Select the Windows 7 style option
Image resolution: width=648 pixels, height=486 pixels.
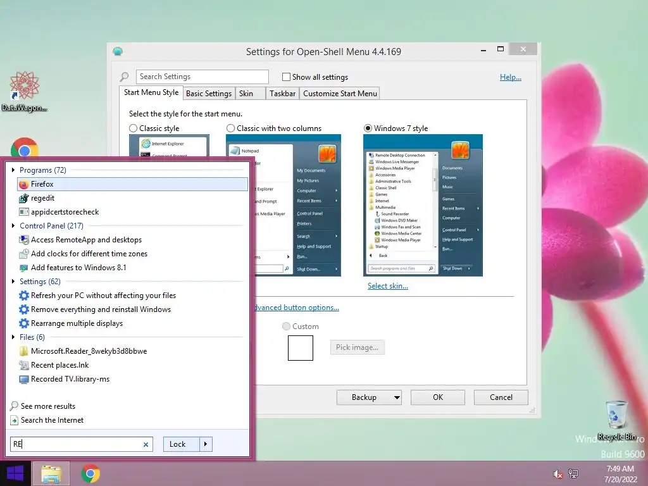click(x=368, y=128)
